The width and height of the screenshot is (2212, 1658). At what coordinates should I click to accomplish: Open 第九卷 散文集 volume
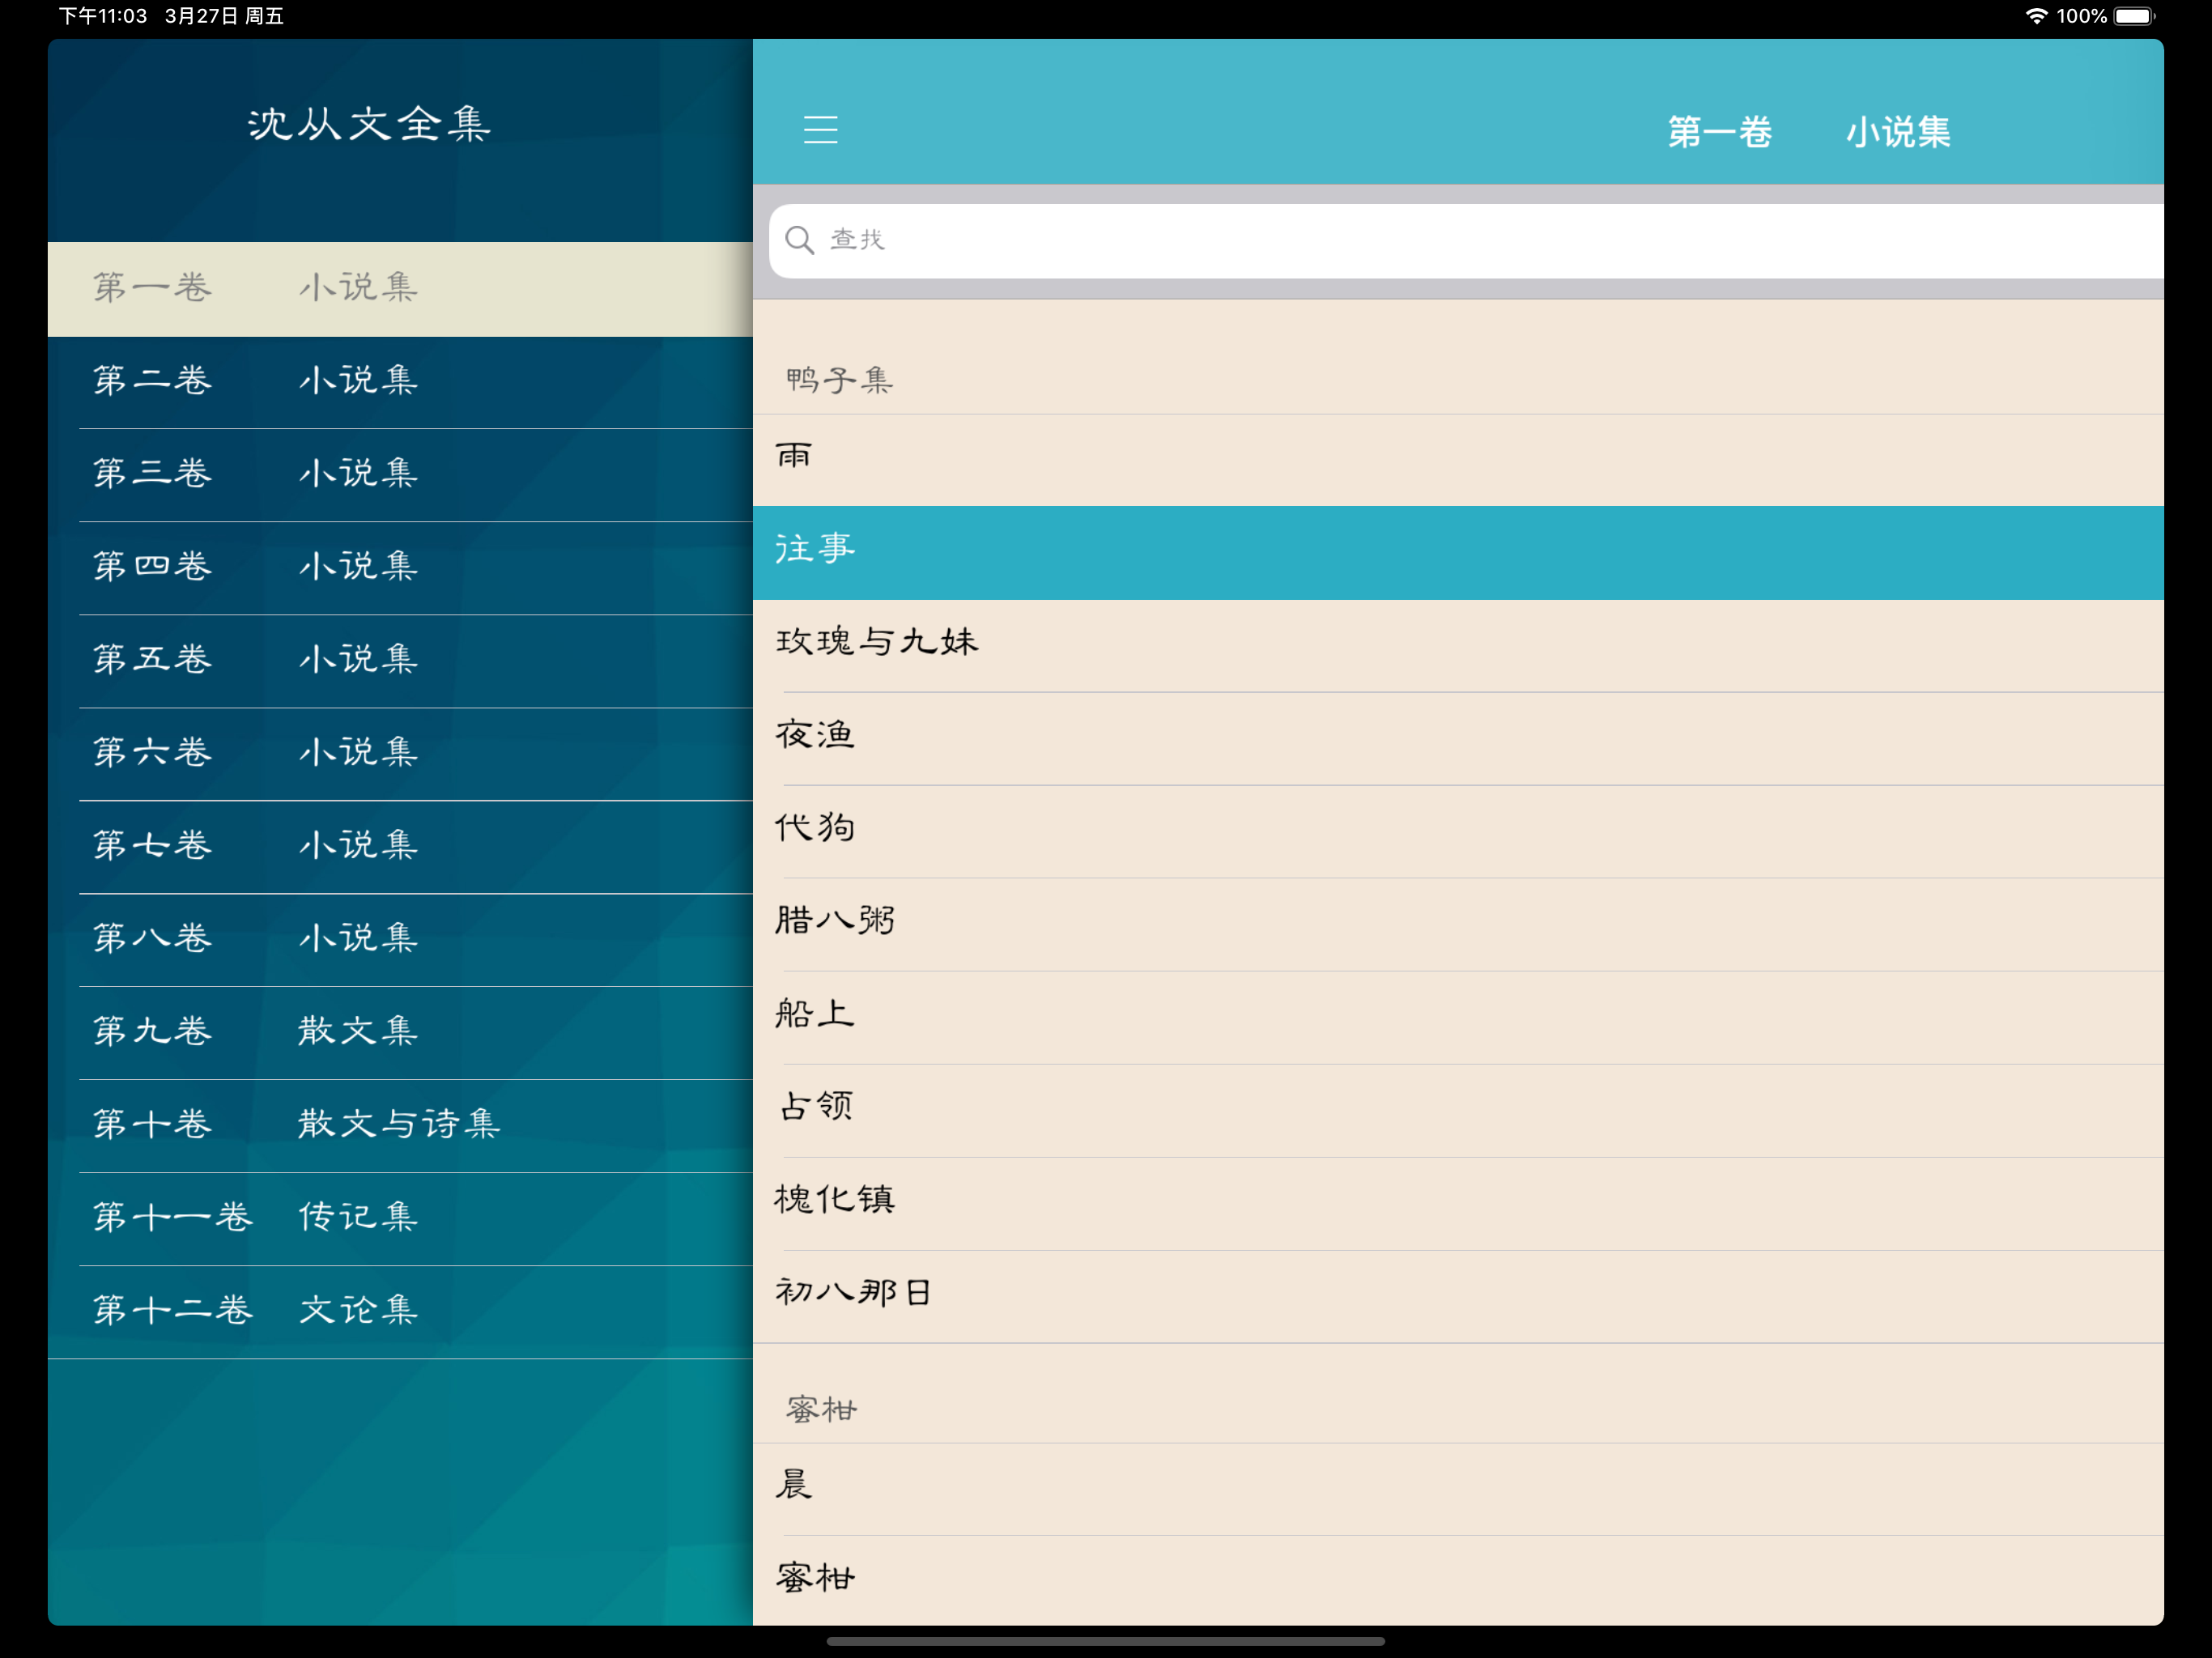(x=400, y=1033)
